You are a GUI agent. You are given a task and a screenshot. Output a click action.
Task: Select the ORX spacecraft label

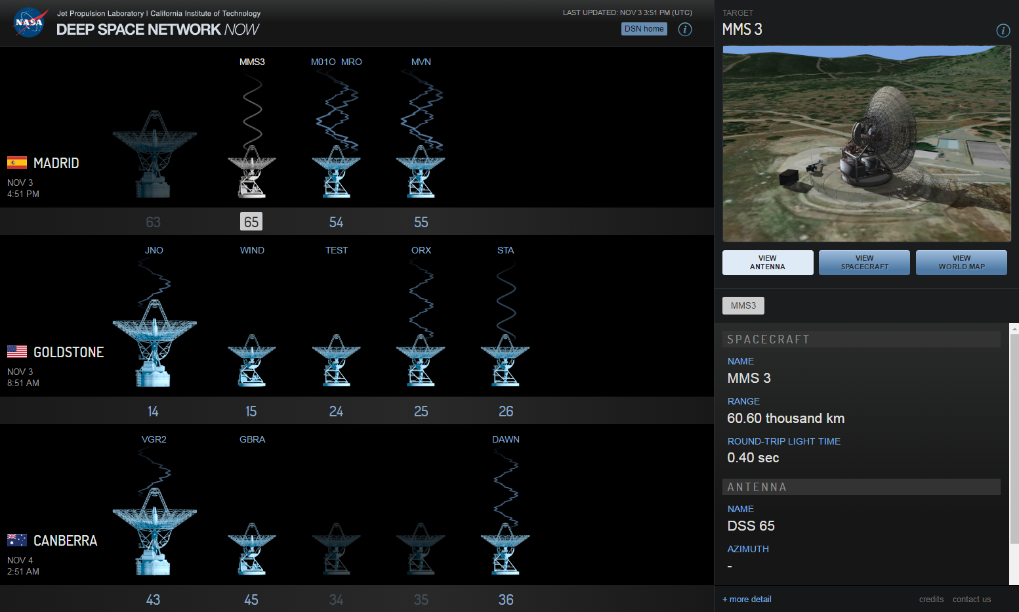click(x=421, y=250)
